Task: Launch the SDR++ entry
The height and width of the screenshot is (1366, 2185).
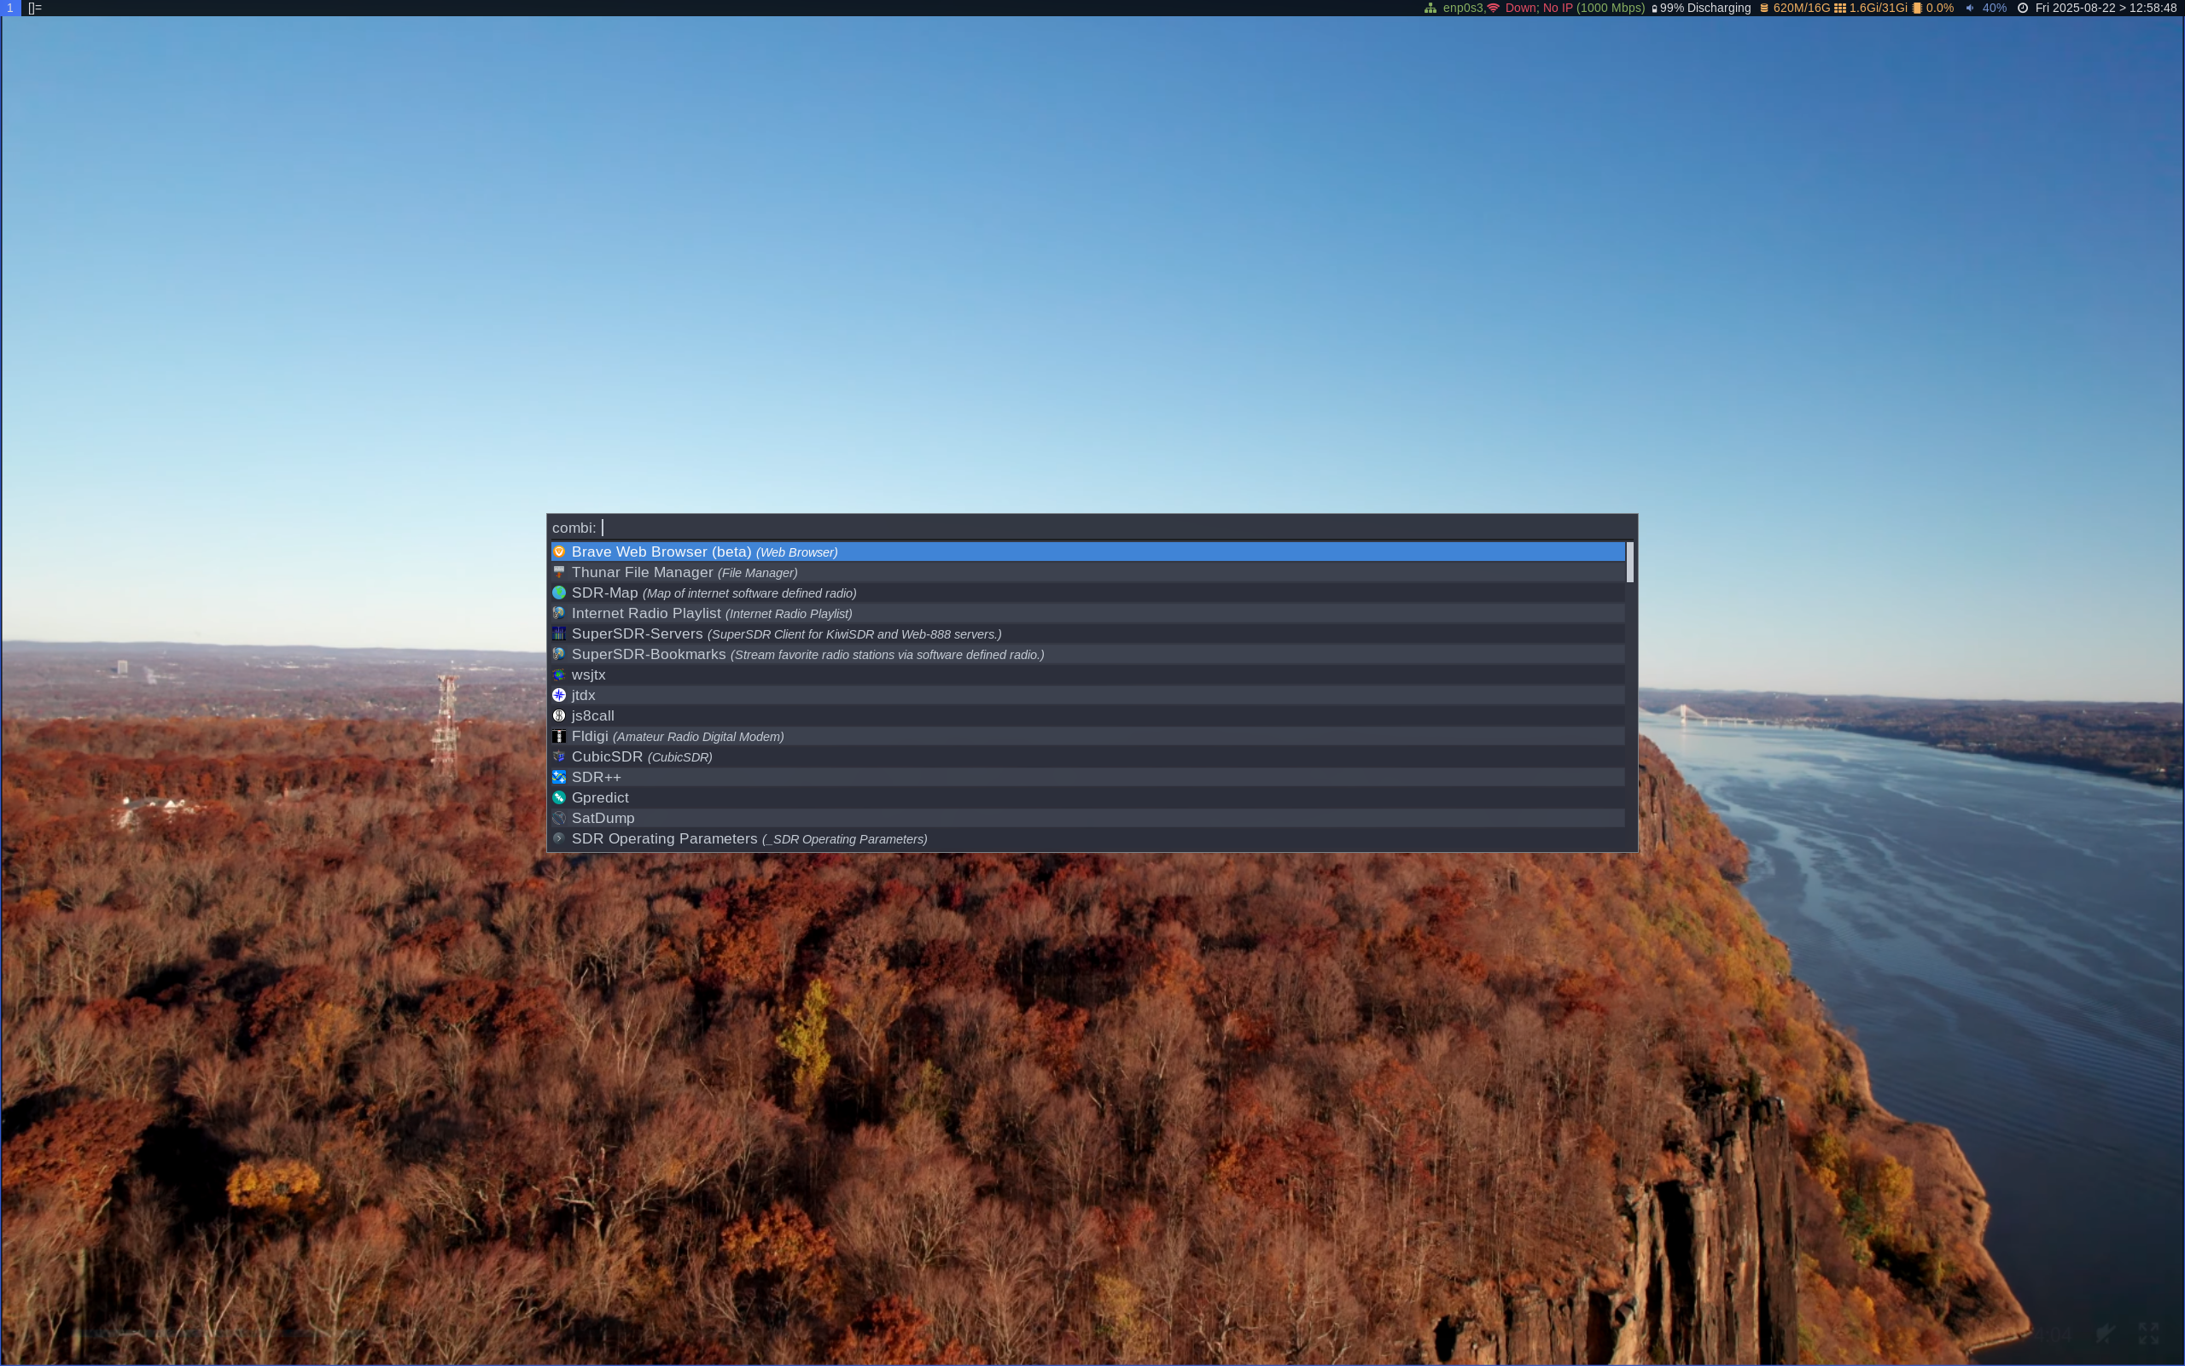Action: (x=1087, y=777)
